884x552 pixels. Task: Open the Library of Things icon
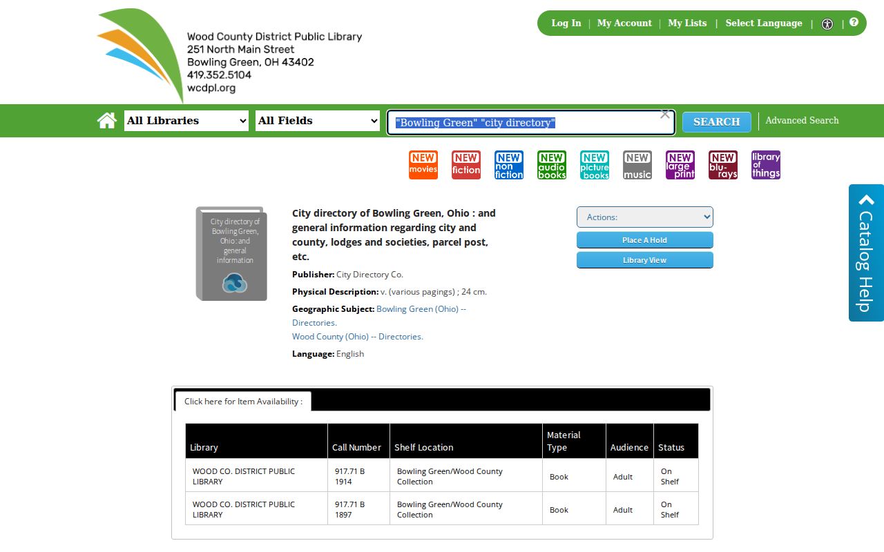pyautogui.click(x=766, y=165)
